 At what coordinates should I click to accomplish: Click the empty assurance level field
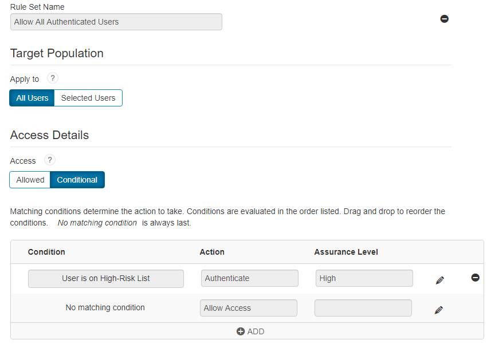pyautogui.click(x=363, y=308)
